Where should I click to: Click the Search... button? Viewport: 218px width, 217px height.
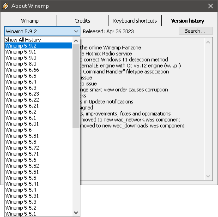pos(195,31)
